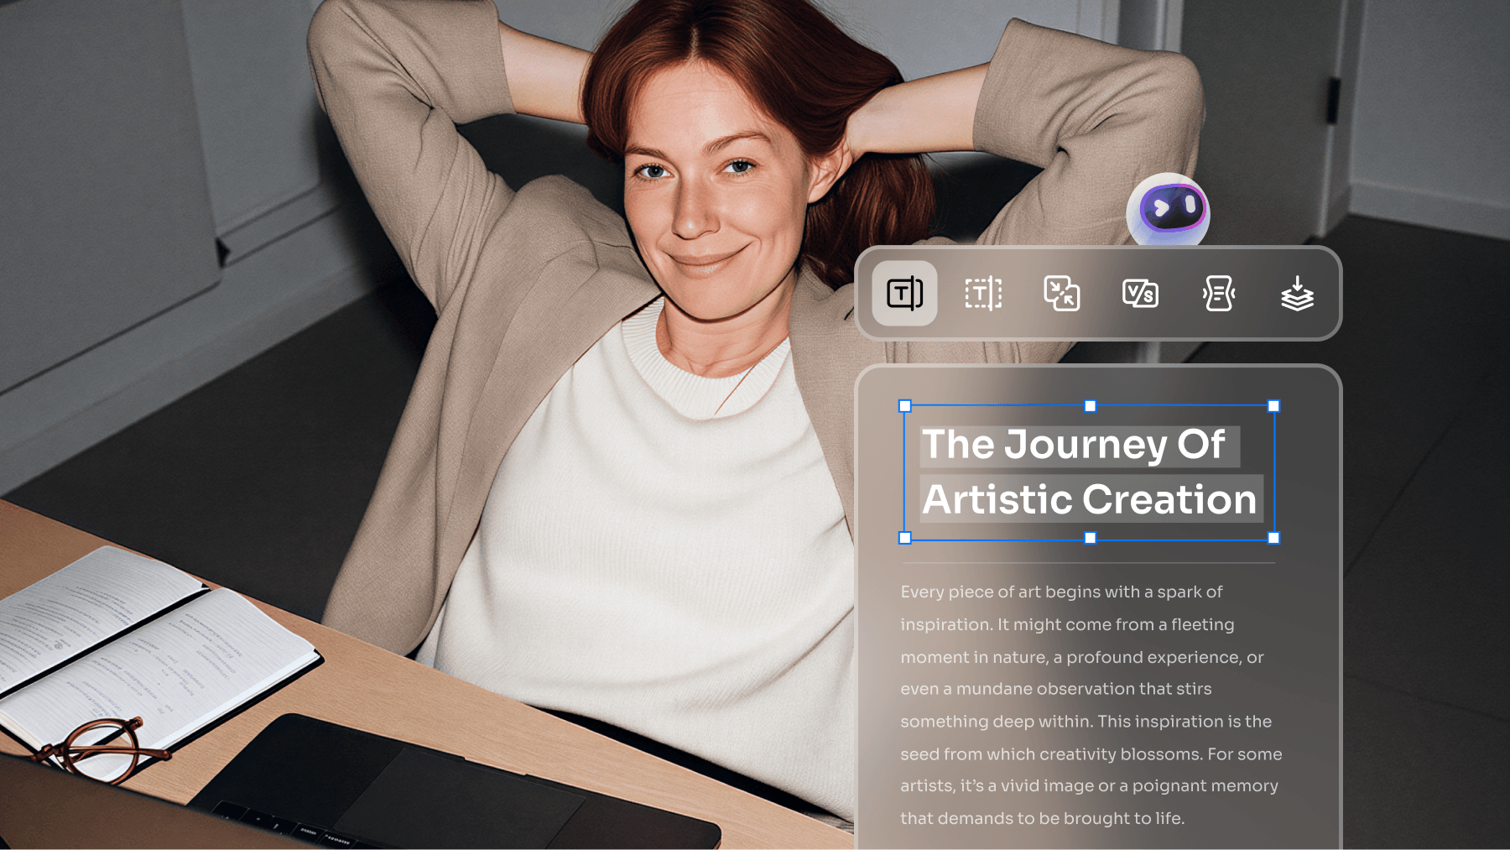Open the compress/convert arrows tool
1510x850 pixels.
pyautogui.click(x=1061, y=294)
